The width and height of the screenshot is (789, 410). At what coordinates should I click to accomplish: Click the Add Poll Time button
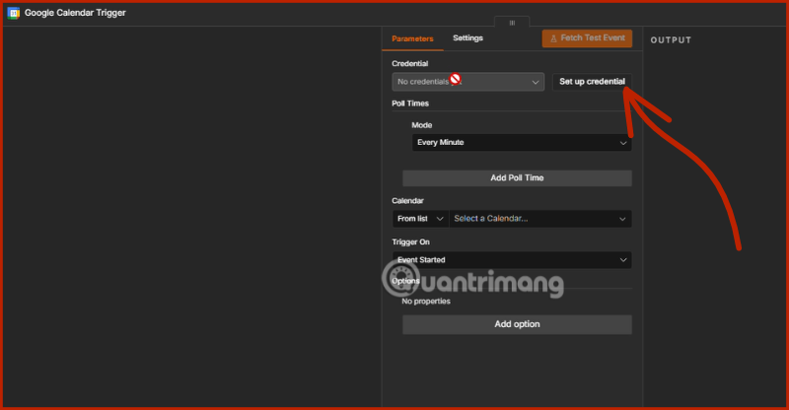tap(517, 178)
